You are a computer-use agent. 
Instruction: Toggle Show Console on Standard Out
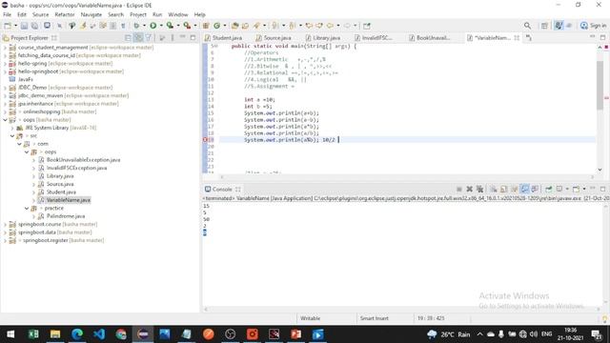525,189
